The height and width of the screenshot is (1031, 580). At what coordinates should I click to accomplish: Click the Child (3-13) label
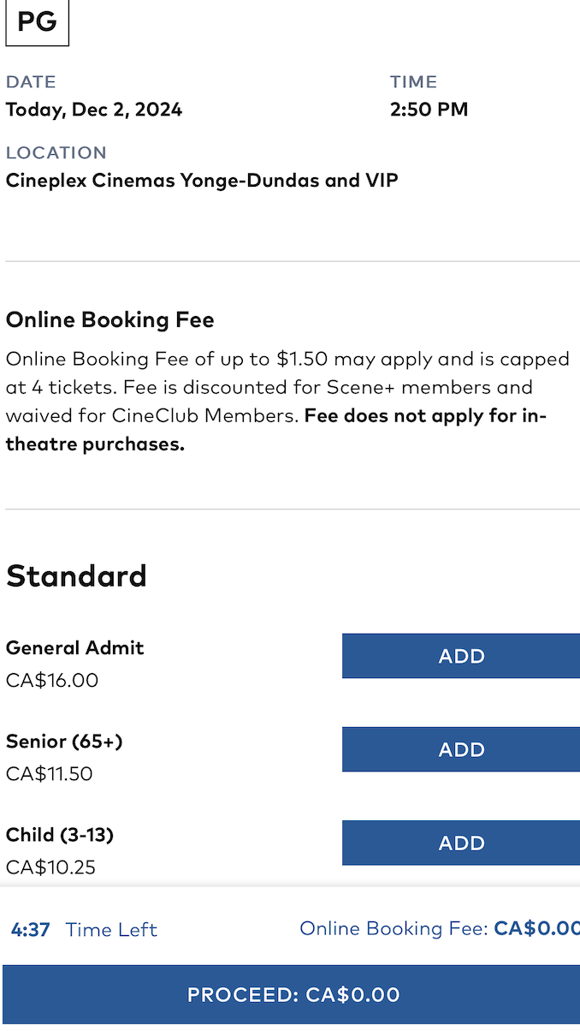tap(60, 834)
